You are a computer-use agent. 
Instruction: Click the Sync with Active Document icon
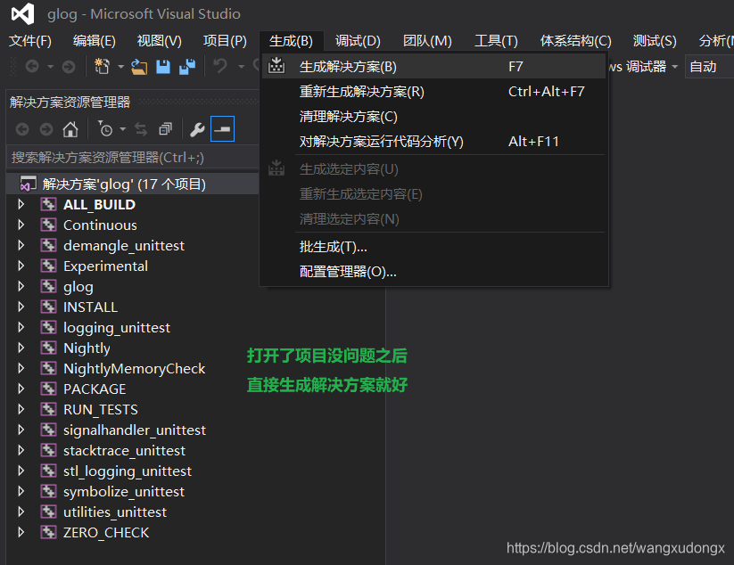point(140,129)
